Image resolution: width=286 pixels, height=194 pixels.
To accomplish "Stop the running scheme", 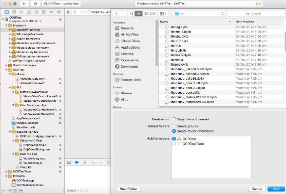I will tap(35, 4).
